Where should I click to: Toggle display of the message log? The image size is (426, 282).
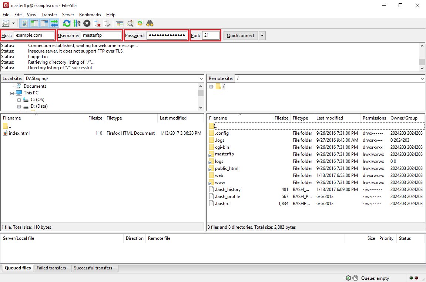24,23
